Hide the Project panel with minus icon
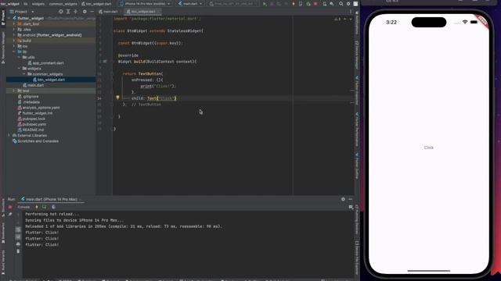 click(92, 12)
